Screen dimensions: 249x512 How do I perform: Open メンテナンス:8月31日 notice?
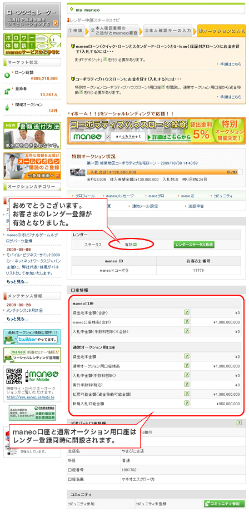point(25,310)
